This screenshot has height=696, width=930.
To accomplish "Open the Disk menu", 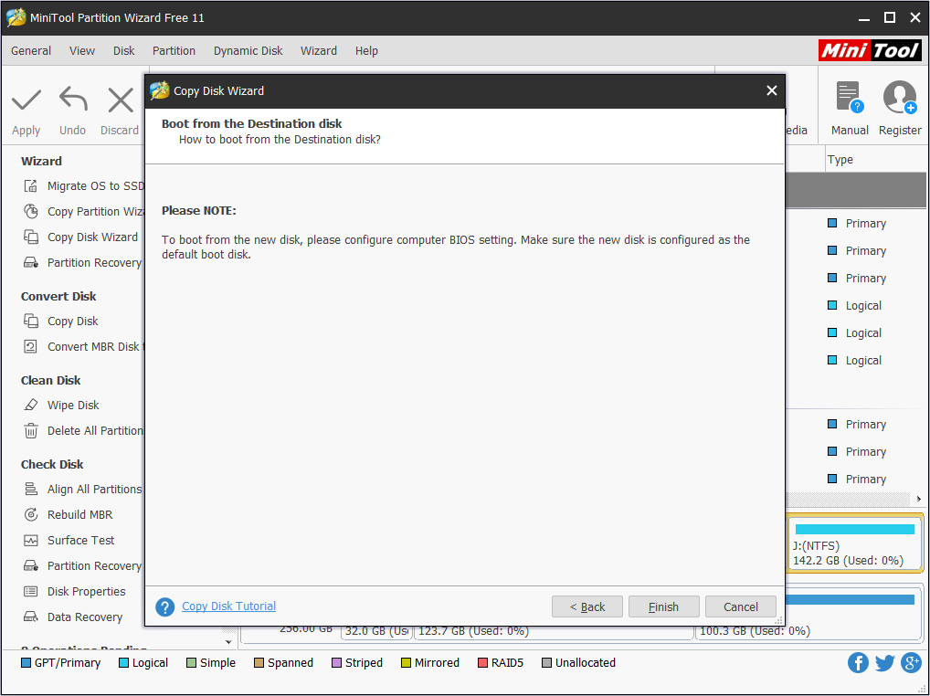I will (x=124, y=51).
